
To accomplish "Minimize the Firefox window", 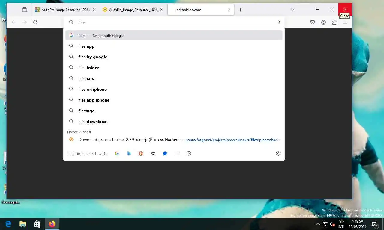I will point(318,10).
